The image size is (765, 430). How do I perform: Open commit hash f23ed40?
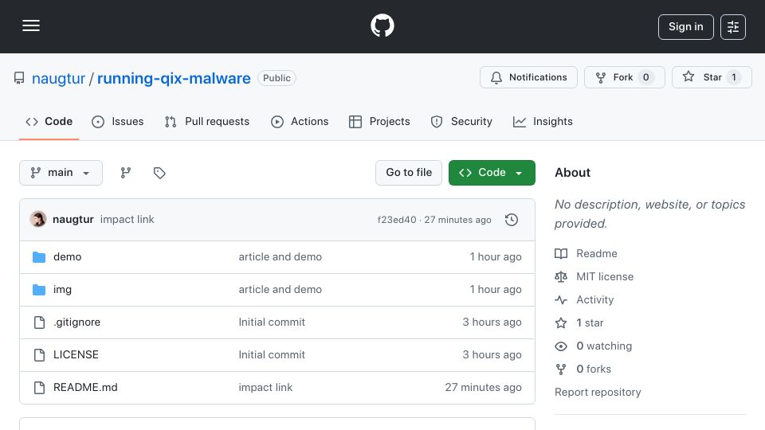tap(397, 220)
